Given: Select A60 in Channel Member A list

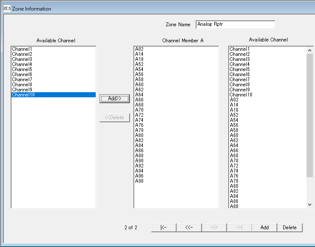Looking at the screenshot, I should pyautogui.click(x=139, y=85).
